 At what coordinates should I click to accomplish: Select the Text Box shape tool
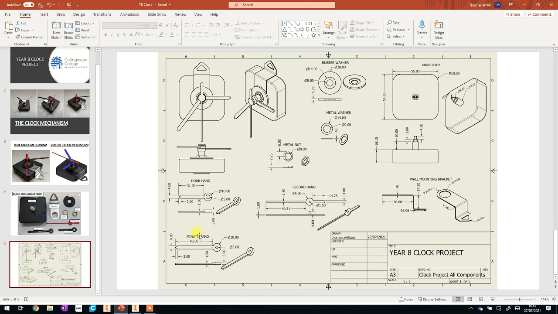coord(284,24)
